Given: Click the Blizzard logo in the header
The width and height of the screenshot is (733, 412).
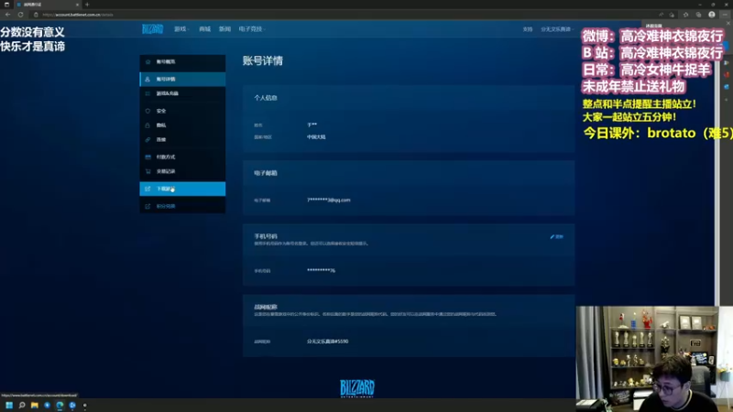Looking at the screenshot, I should 152,29.
